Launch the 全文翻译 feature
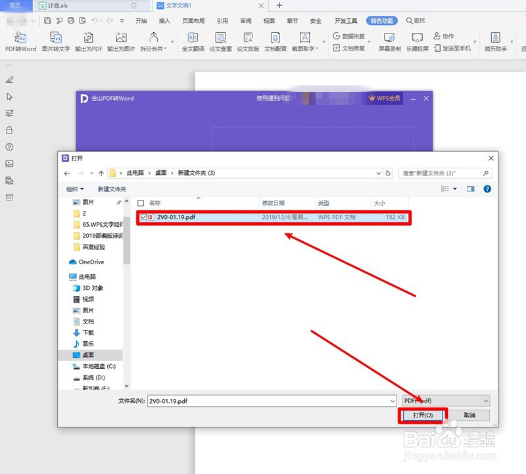This screenshot has width=526, height=474. click(x=193, y=41)
